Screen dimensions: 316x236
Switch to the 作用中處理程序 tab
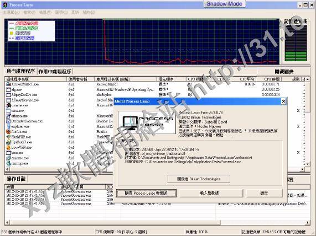(x=55, y=72)
